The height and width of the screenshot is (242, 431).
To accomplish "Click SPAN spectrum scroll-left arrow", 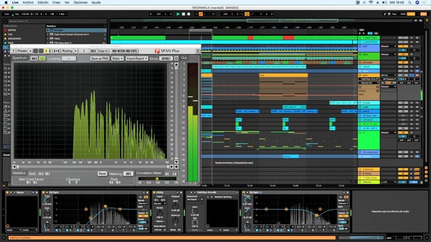I will pos(14,167).
